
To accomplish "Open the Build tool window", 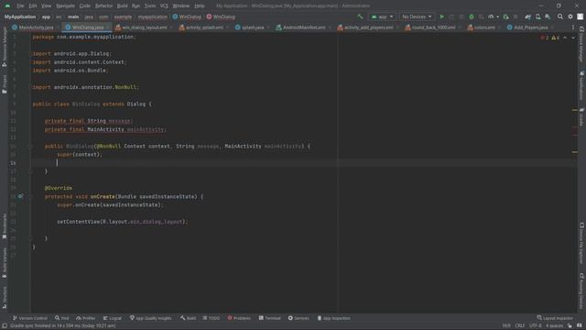I will tap(188, 318).
